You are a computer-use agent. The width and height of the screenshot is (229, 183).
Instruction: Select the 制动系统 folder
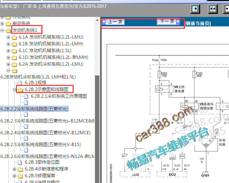coord(21,23)
